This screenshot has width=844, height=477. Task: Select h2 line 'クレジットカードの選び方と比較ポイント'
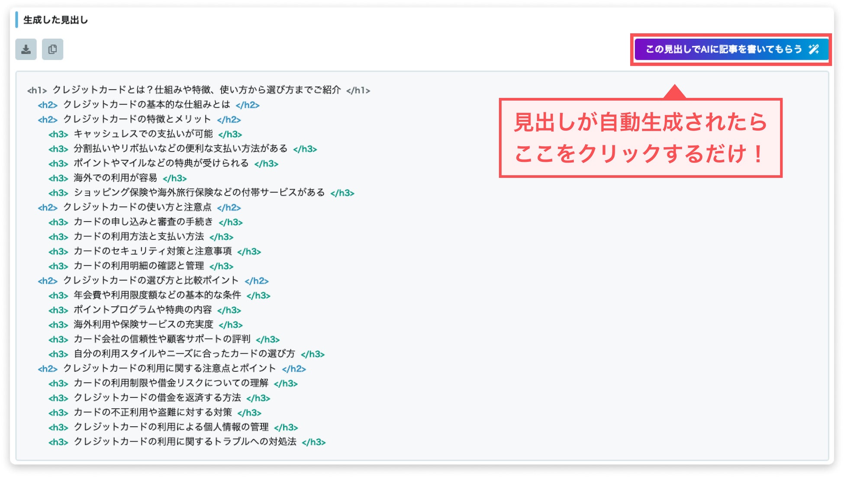pos(151,280)
